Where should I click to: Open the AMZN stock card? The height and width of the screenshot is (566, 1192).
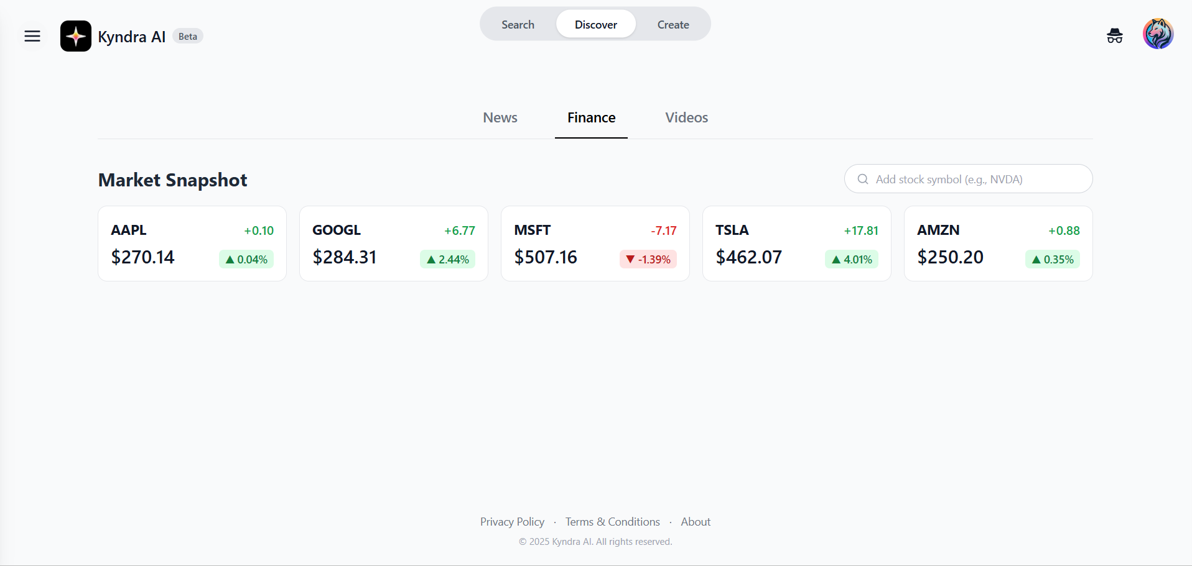point(999,244)
